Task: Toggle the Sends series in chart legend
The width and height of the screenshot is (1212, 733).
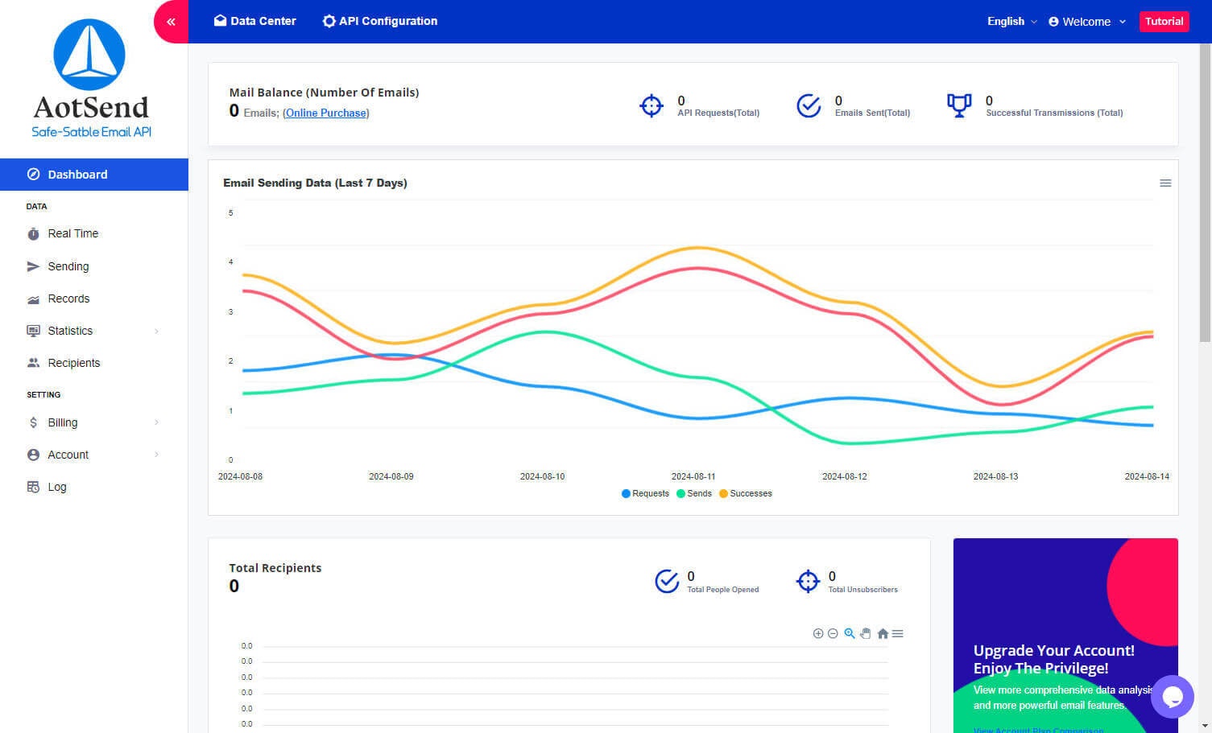Action: coord(694,493)
